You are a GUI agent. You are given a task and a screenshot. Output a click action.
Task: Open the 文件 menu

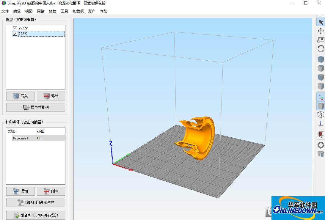(5, 11)
